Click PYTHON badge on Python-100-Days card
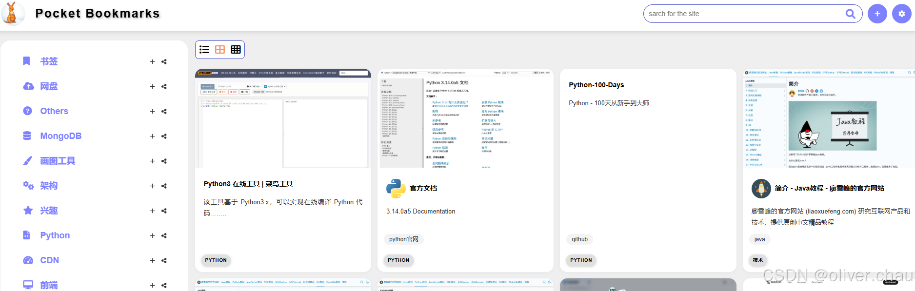 [x=581, y=260]
